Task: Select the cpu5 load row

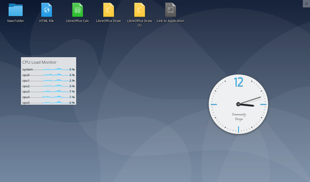Action: pyautogui.click(x=48, y=102)
